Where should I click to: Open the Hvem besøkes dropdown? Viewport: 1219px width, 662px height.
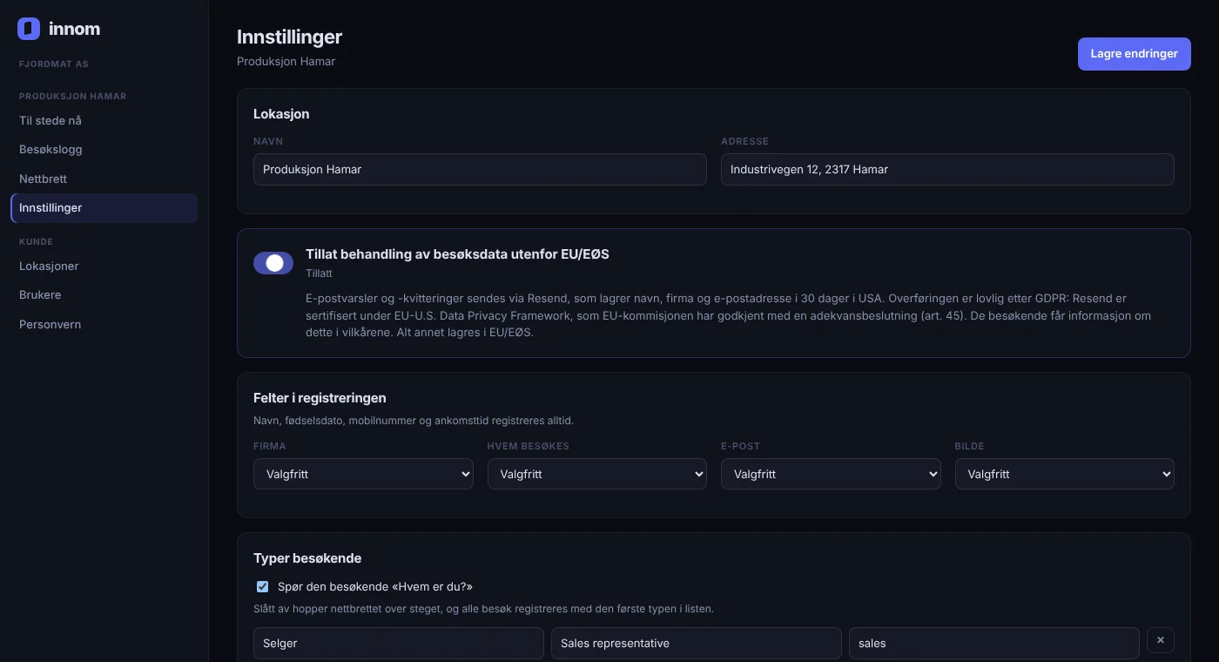point(597,474)
